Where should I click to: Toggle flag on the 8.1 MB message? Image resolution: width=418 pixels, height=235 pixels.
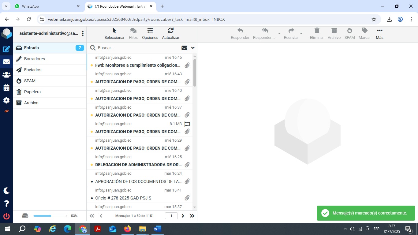[x=187, y=124]
